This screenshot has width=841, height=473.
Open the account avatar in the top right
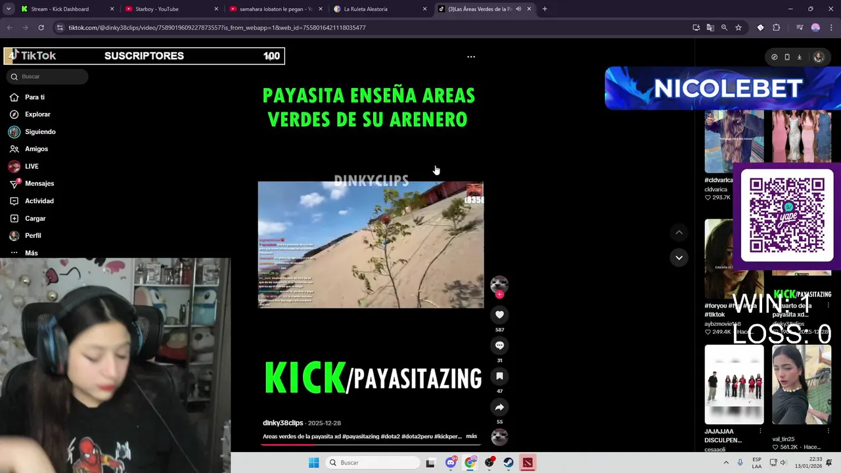pyautogui.click(x=819, y=57)
